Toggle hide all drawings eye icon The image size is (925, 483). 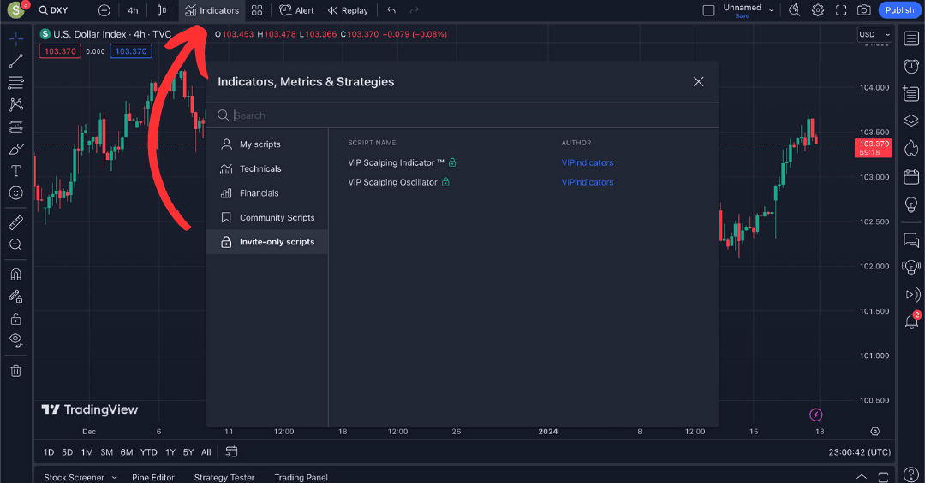click(x=16, y=340)
